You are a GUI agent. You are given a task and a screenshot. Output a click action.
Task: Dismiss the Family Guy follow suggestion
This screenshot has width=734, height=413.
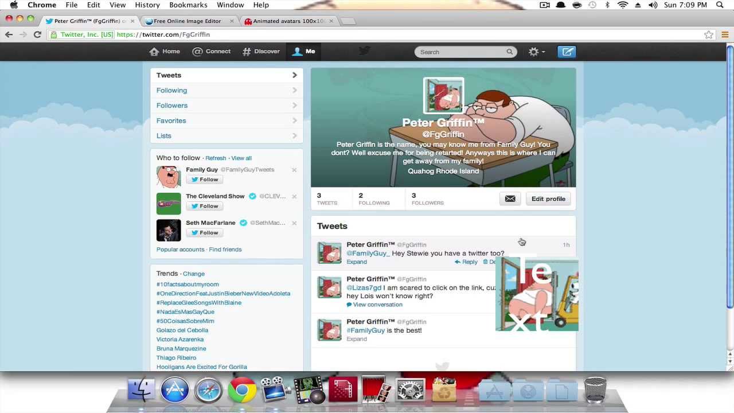pyautogui.click(x=294, y=170)
